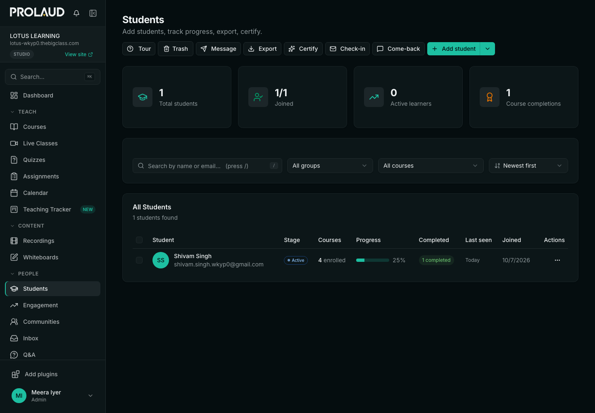Image resolution: width=595 pixels, height=413 pixels.
Task: Click the Active learners trend icon
Action: point(374,97)
